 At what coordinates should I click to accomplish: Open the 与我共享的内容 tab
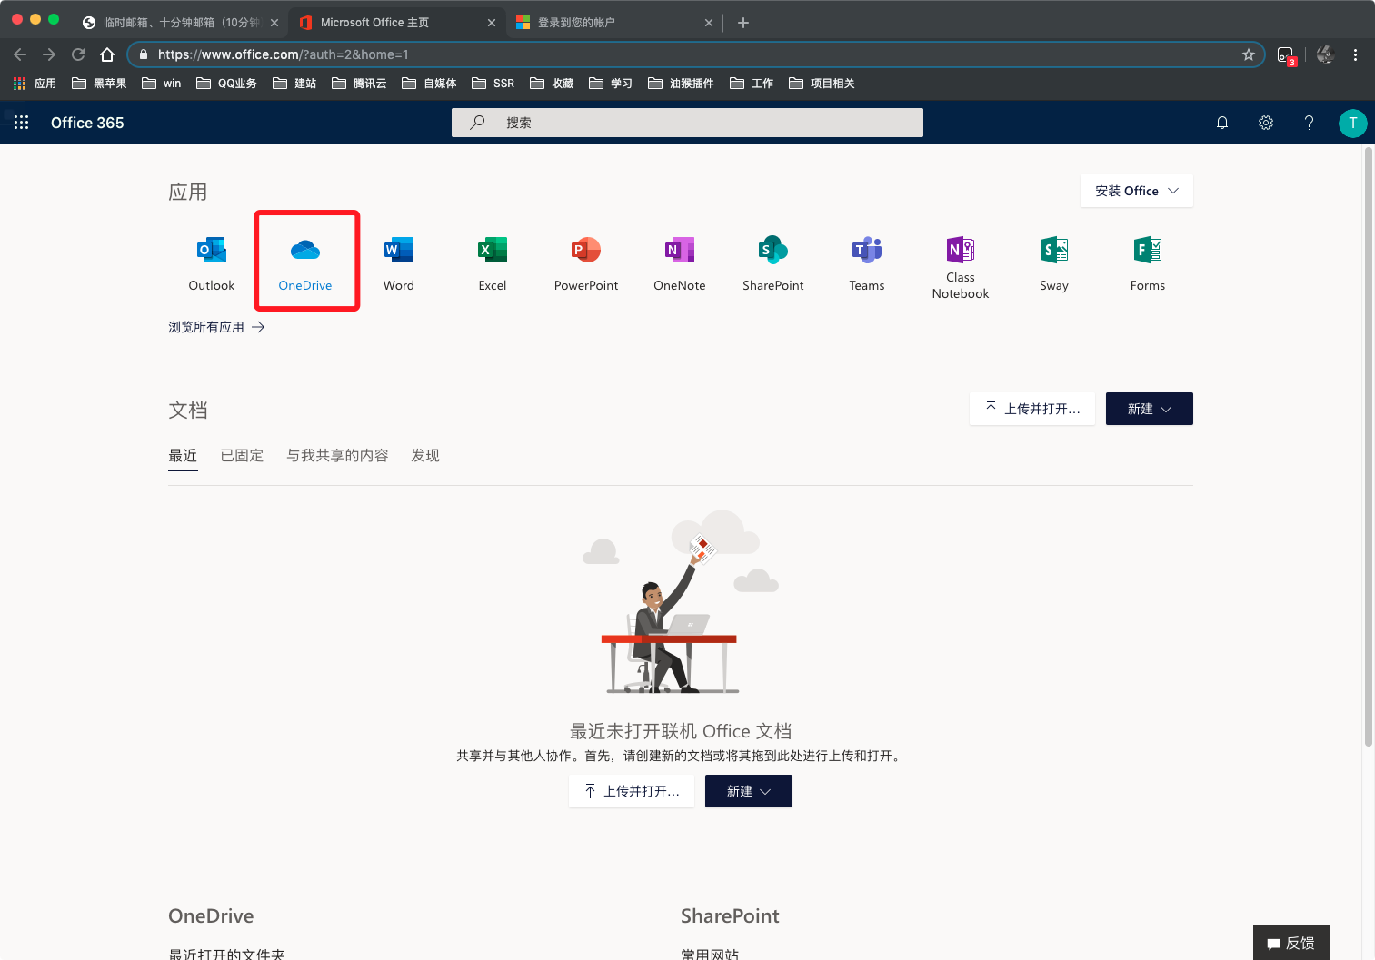[337, 456]
